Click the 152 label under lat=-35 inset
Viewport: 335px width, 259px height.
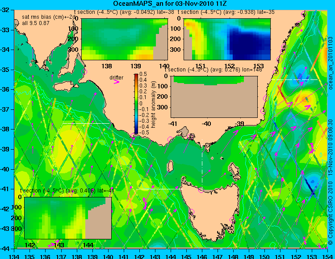coord(230,66)
